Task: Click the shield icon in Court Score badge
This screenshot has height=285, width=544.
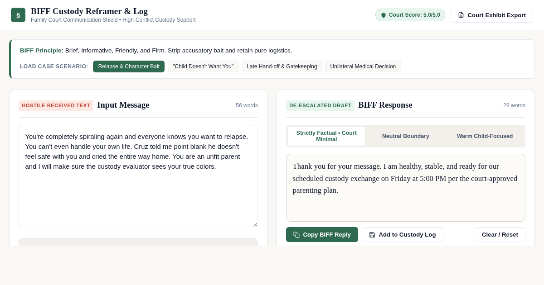Action: [384, 15]
